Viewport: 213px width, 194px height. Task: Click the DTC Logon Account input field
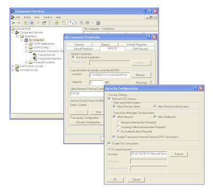pyautogui.click(x=149, y=154)
